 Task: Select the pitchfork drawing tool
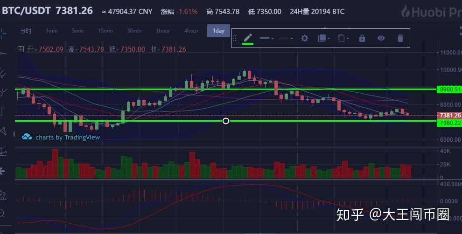(x=3, y=73)
